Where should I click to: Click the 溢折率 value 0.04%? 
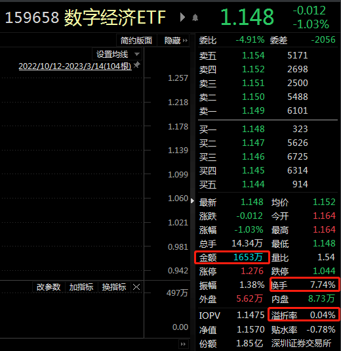tap(323, 316)
